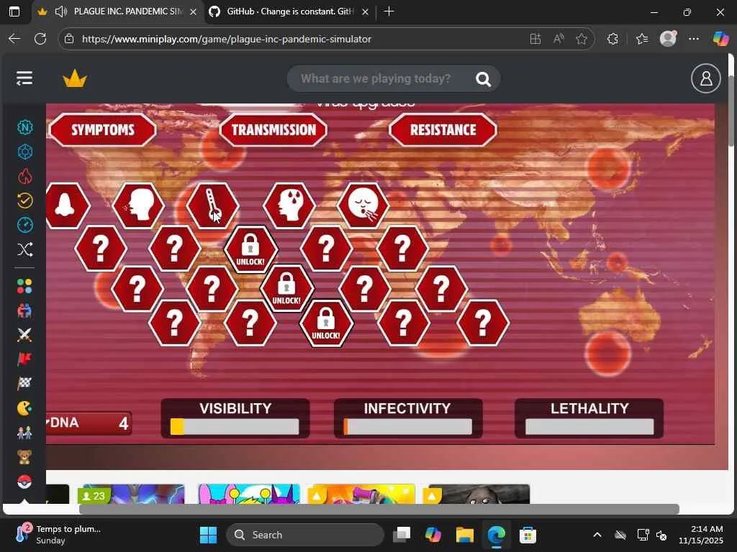Select the nose symptom hexagon
This screenshot has width=737, height=552.
coord(66,206)
